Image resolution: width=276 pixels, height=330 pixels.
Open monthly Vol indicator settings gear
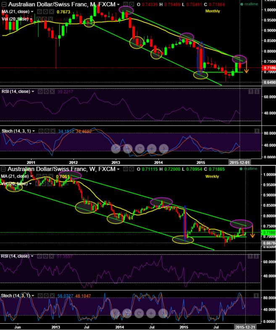pos(45,19)
